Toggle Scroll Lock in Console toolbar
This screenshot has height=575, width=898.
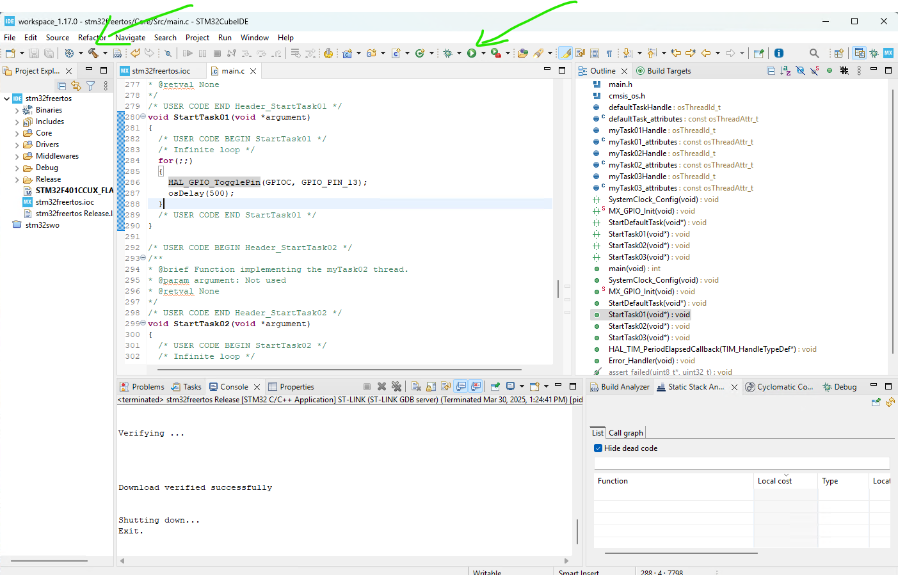pos(431,386)
